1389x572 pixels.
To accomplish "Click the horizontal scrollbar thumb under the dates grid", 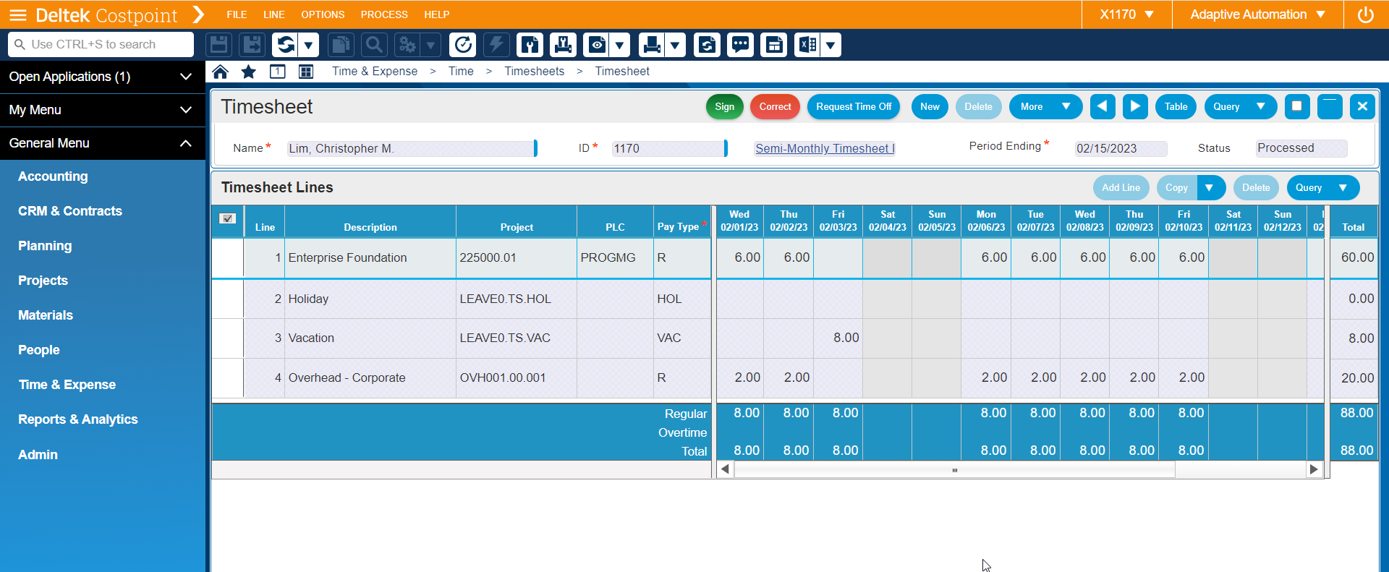I will pyautogui.click(x=955, y=470).
